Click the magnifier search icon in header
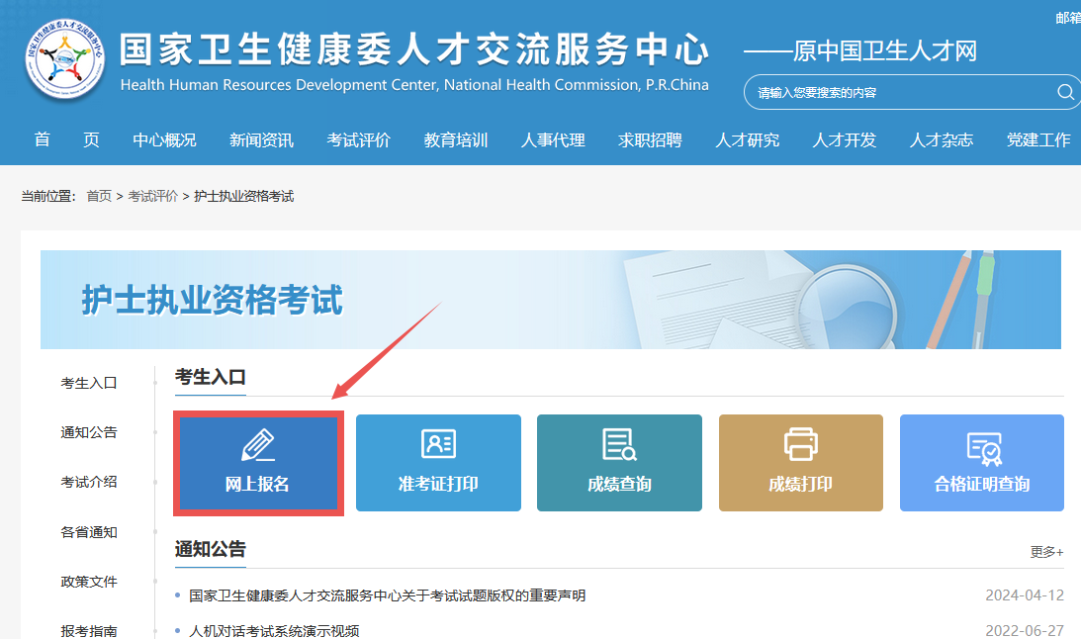Screen dimensions: 1081x639 pos(1065,92)
